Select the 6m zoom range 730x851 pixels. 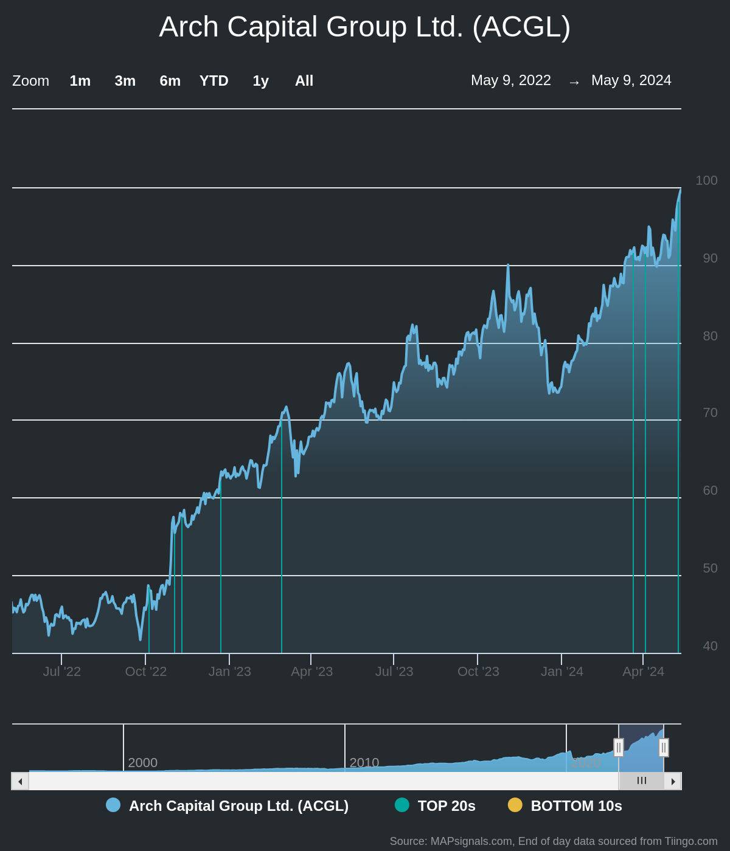(x=170, y=81)
